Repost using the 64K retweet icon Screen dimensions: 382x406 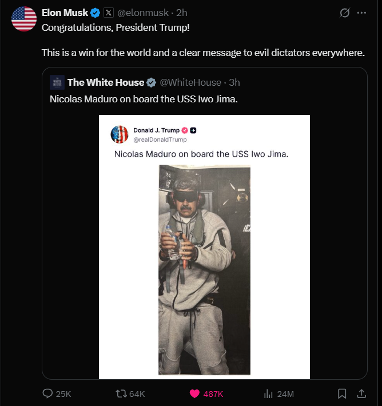tap(121, 393)
